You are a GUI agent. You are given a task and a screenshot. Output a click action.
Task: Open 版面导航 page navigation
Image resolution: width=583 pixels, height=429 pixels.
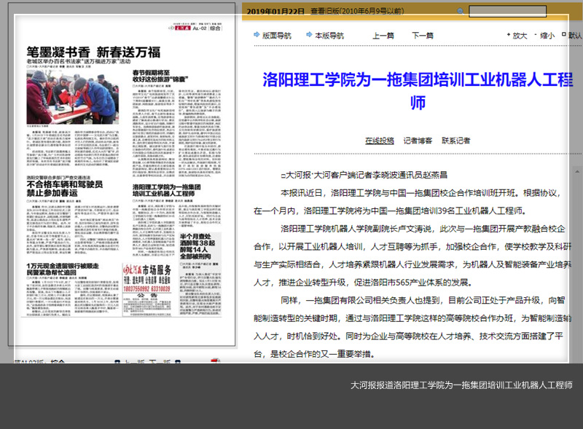point(276,35)
